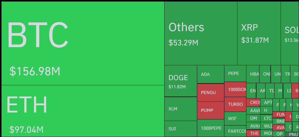
Task: Click the XLM tile
Action: (x=181, y=109)
